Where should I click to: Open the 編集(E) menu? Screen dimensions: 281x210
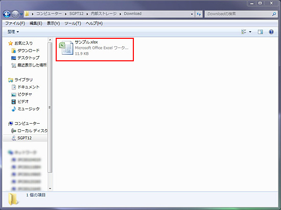coord(36,24)
